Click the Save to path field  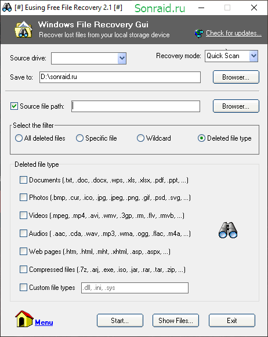[x=120, y=77]
